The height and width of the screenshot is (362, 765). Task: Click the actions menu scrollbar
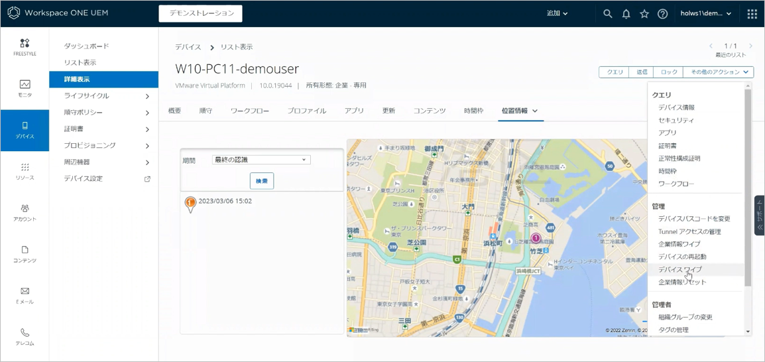(x=748, y=188)
